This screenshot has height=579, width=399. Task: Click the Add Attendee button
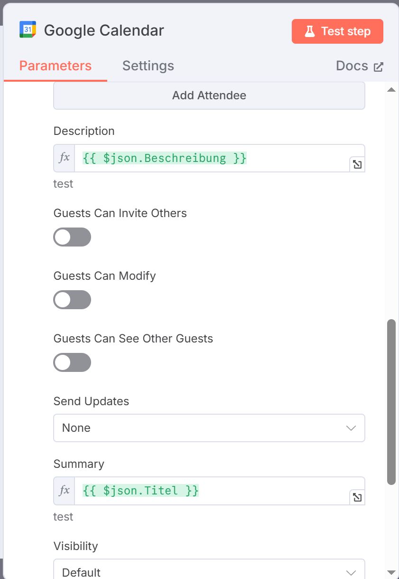tap(209, 95)
